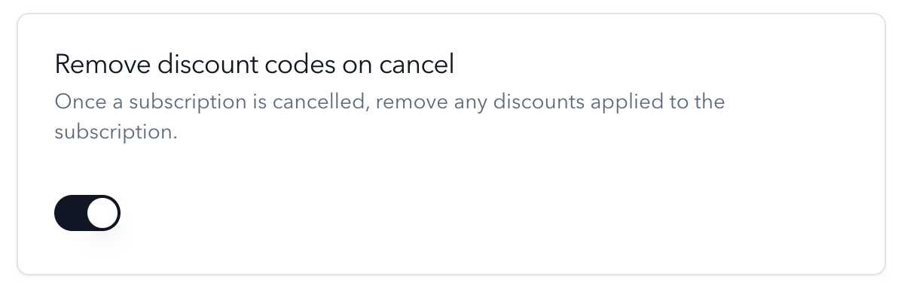The height and width of the screenshot is (295, 901).
Task: Switch off the black on/off toggle
Action: click(87, 213)
